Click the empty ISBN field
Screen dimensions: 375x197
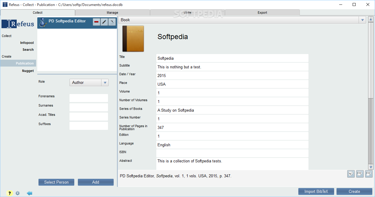[232, 153]
